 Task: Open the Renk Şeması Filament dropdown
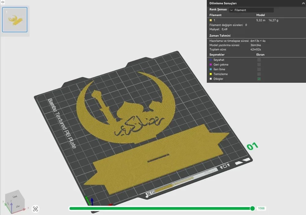point(251,10)
